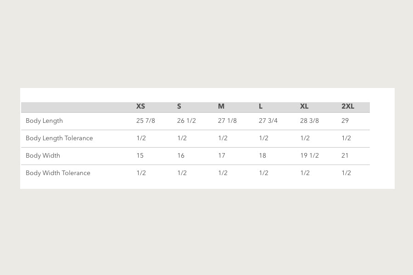Viewport: 413px width, 275px height.
Task: Click the Body Length row label
Action: [x=44, y=121]
